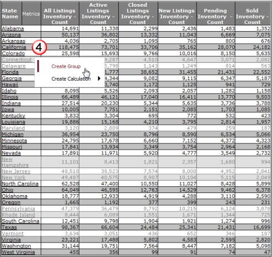
Task: Open the West Virginia state link
Action: 18,252
